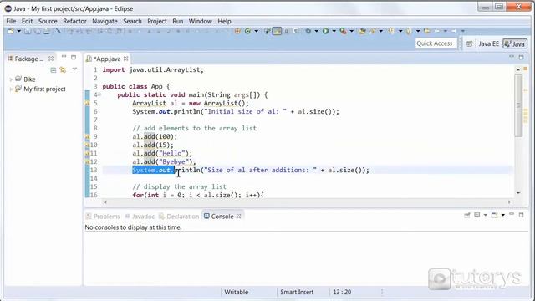Image resolution: width=535 pixels, height=301 pixels.
Task: Click the horizontal scroll right arrow in editor
Action: tap(509, 202)
